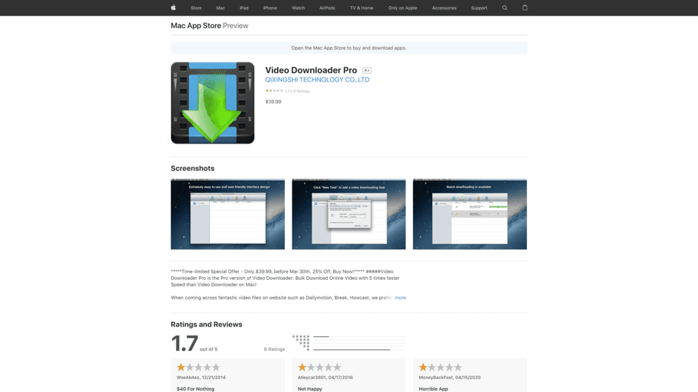
Task: Click the Open the Mac App Store banner
Action: click(348, 48)
